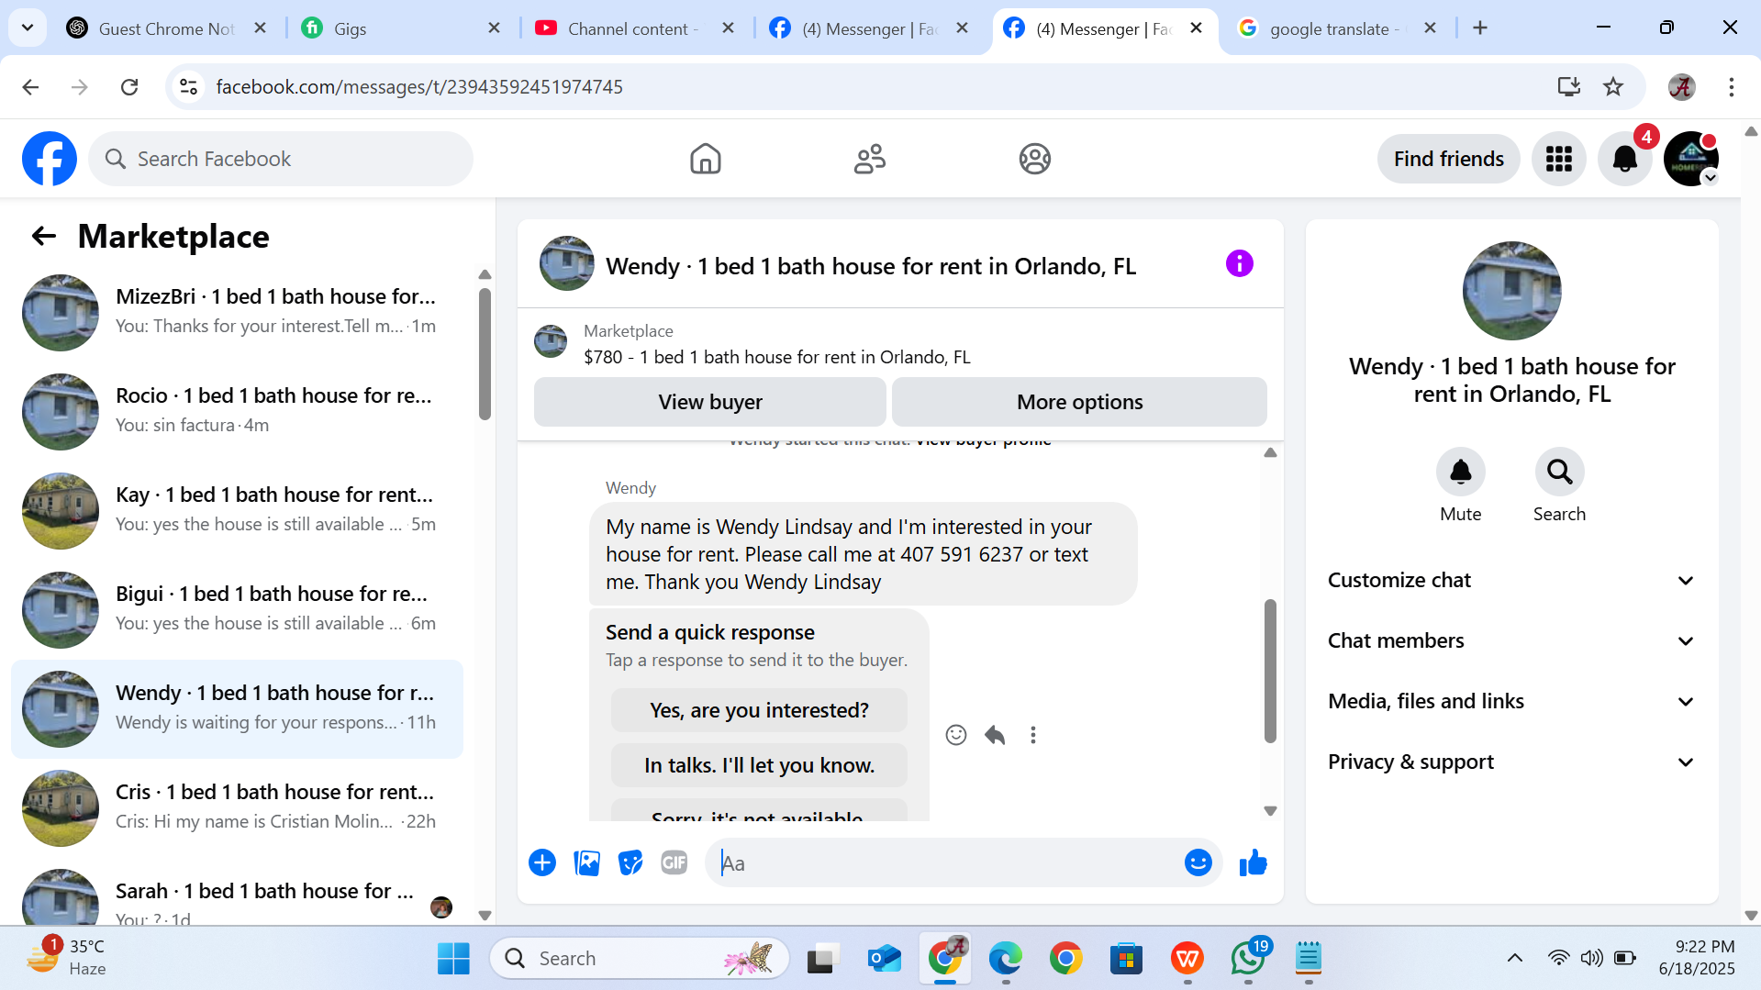This screenshot has width=1761, height=990.
Task: Go to Facebook home via the logo
Action: tap(50, 159)
